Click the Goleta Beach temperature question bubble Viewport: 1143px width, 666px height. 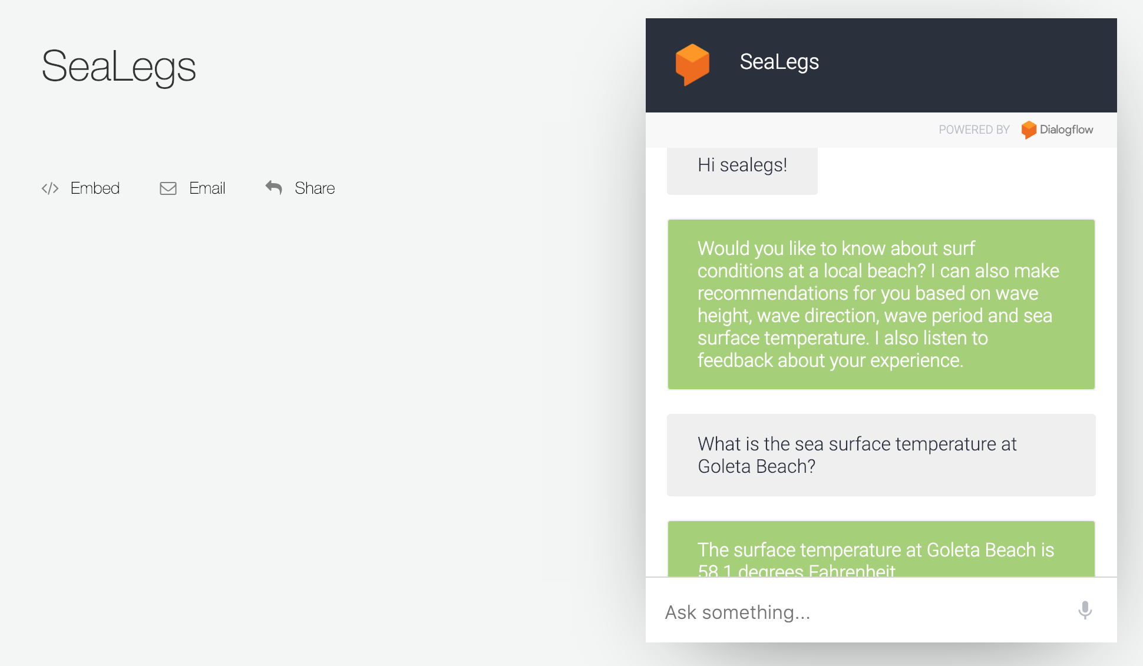click(881, 455)
